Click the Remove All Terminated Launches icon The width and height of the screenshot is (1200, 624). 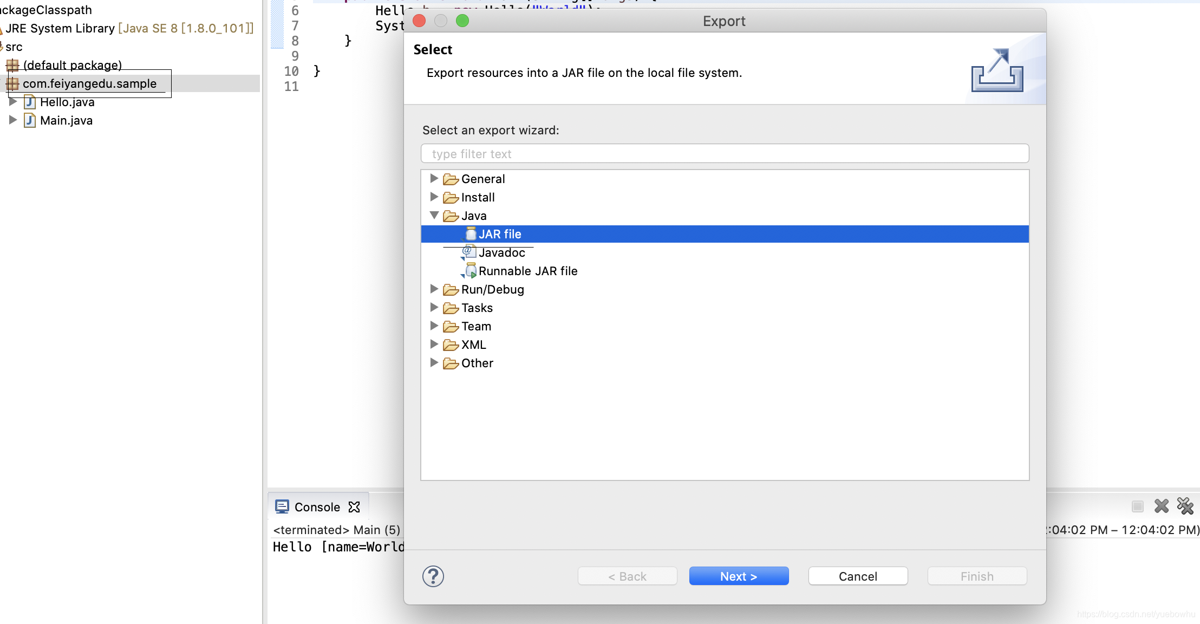1185,506
